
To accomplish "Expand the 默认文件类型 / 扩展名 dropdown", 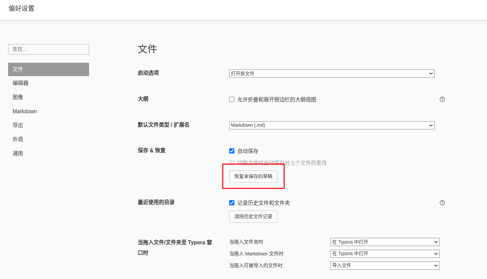I will pos(331,125).
